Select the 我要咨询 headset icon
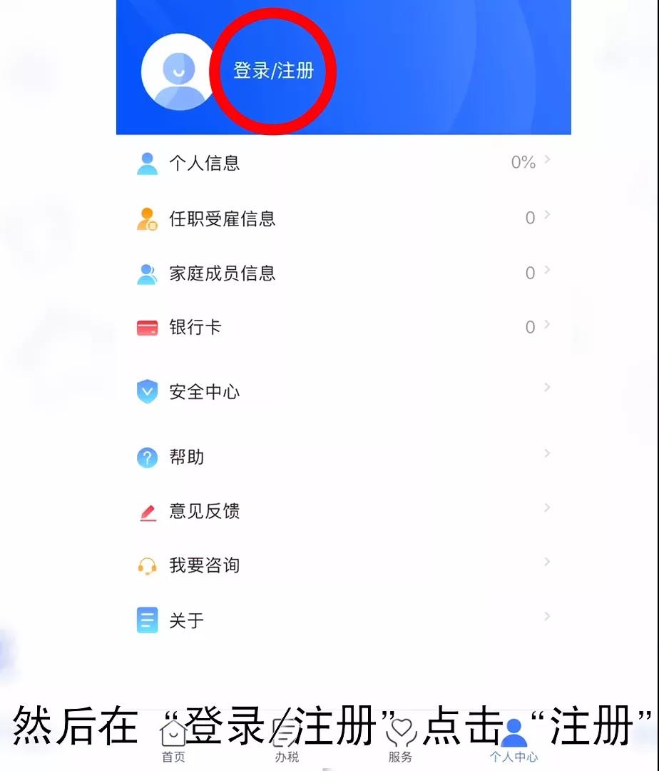This screenshot has width=659, height=771. tap(148, 566)
